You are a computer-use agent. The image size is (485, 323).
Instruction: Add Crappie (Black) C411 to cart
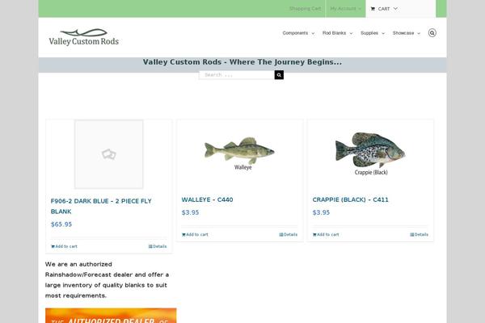(326, 235)
